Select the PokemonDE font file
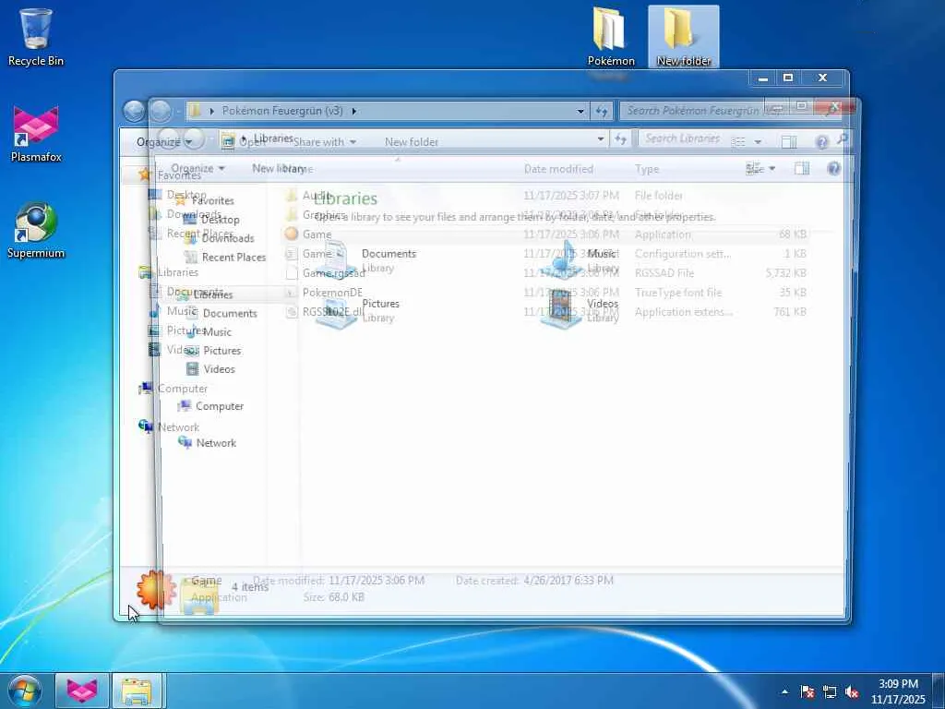The image size is (945, 709). pos(545,293)
